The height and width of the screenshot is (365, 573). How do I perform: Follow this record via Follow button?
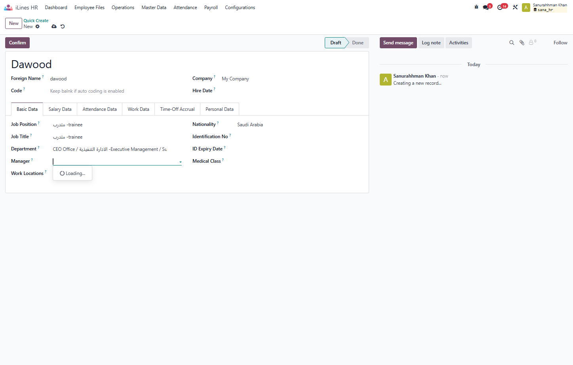(x=560, y=43)
